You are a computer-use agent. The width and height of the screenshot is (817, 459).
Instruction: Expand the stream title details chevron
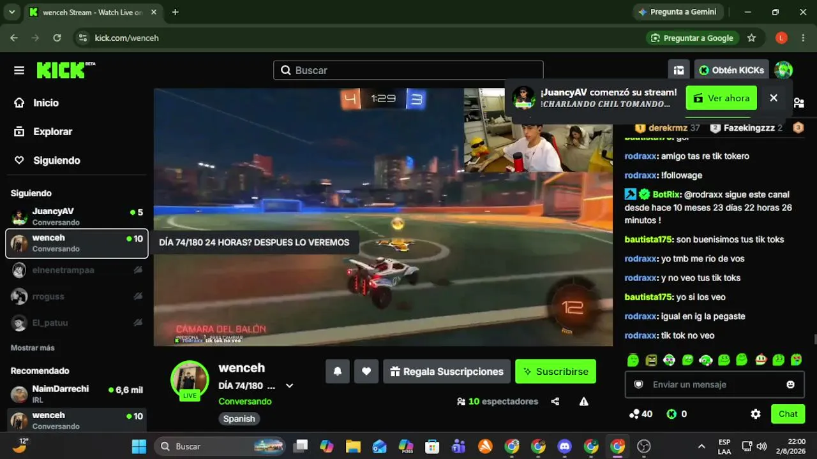point(289,386)
